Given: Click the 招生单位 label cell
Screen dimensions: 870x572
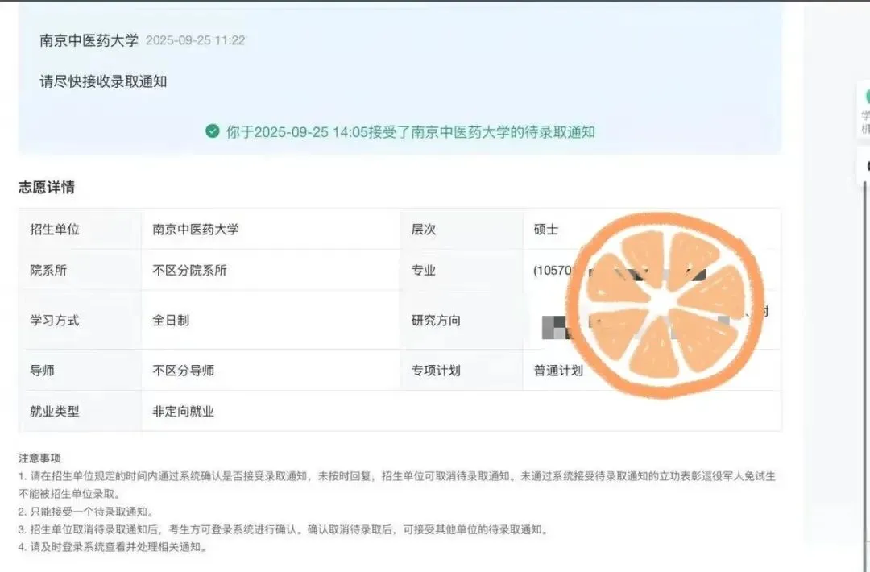Looking at the screenshot, I should [81, 229].
